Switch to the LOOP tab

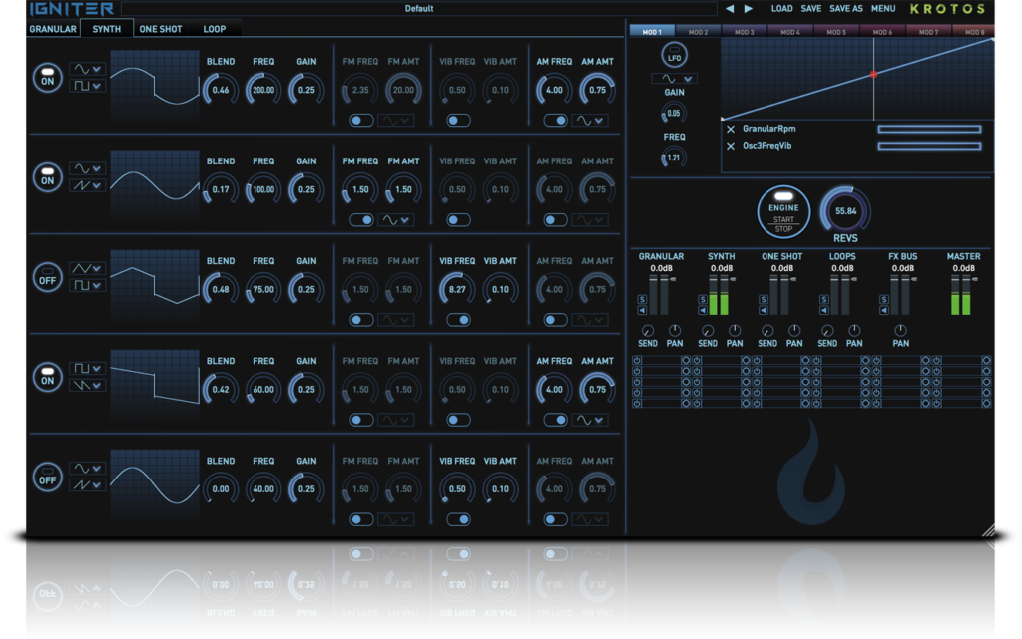(215, 29)
